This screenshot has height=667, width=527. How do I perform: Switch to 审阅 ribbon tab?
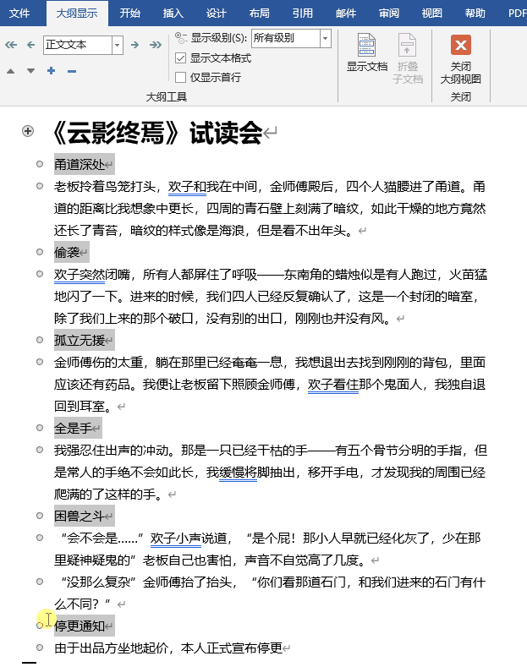tap(389, 14)
